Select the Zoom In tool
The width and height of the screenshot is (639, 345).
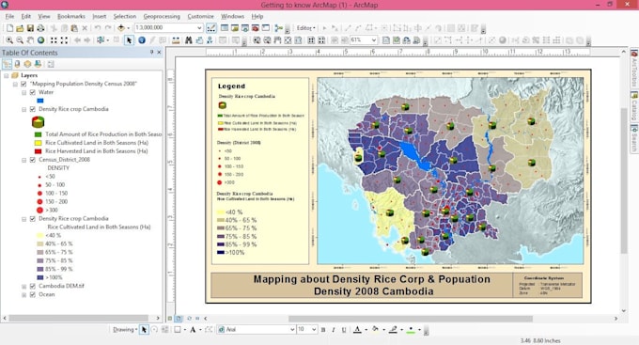pos(9,40)
